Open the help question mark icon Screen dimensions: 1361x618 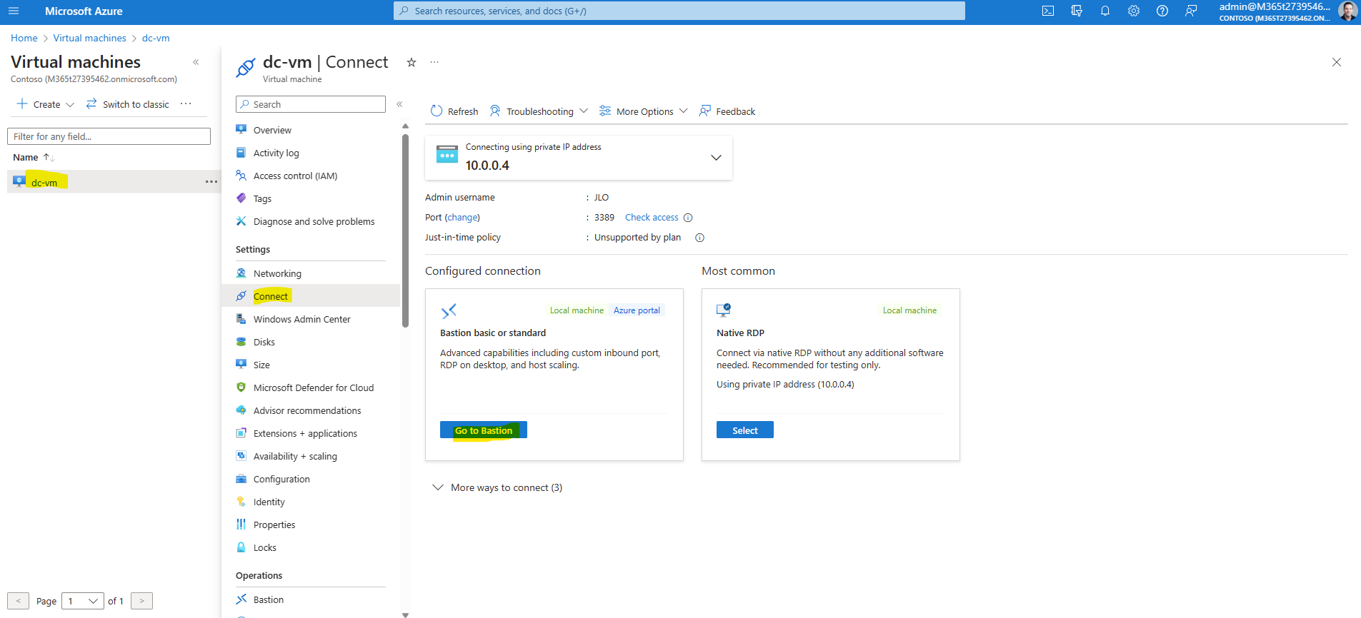pyautogui.click(x=1162, y=11)
